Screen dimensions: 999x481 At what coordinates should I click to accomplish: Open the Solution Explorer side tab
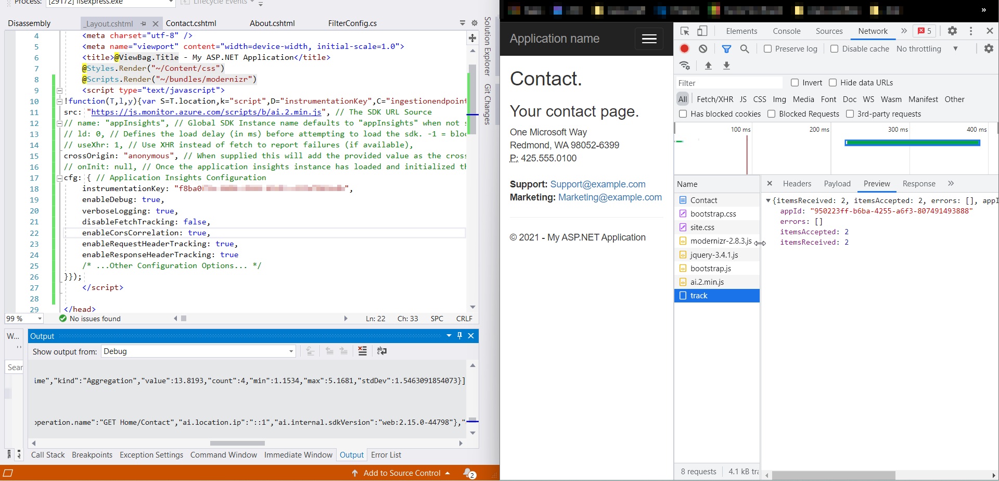[x=488, y=46]
